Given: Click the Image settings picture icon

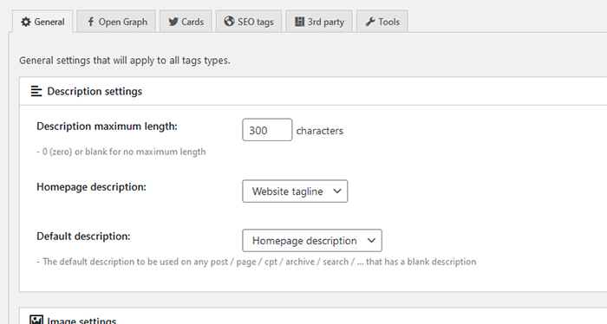Looking at the screenshot, I should [36, 320].
